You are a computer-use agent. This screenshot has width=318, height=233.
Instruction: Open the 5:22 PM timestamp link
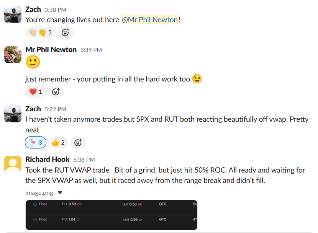55,109
